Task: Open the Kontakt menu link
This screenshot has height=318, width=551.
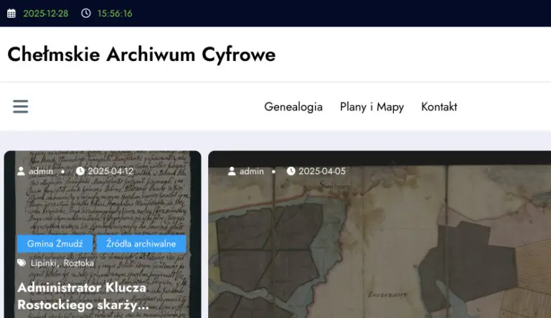Action: click(439, 107)
